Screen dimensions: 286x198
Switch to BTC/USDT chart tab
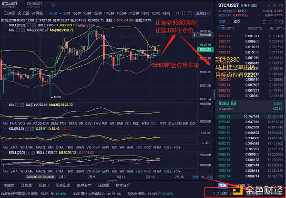(x=10, y=5)
